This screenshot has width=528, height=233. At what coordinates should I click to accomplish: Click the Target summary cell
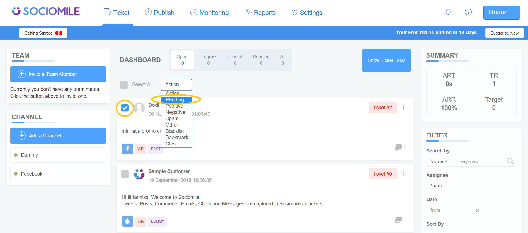tap(494, 104)
